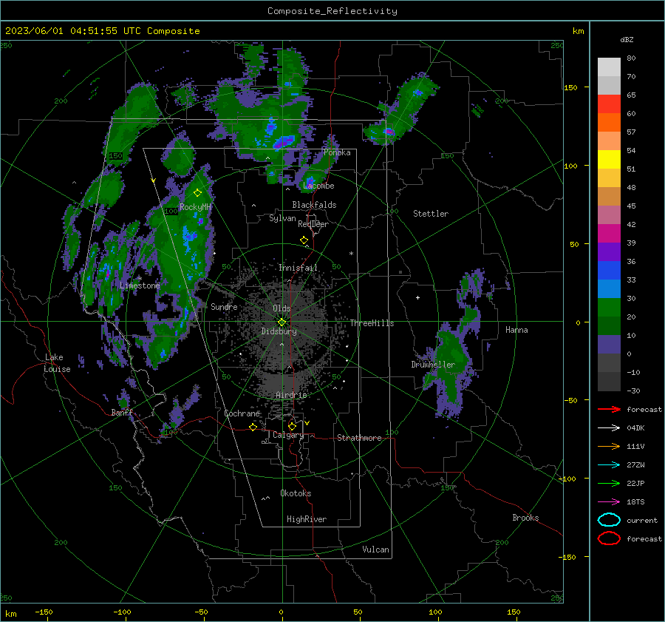Click the Calgary city label
665x622 pixels.
pos(288,435)
